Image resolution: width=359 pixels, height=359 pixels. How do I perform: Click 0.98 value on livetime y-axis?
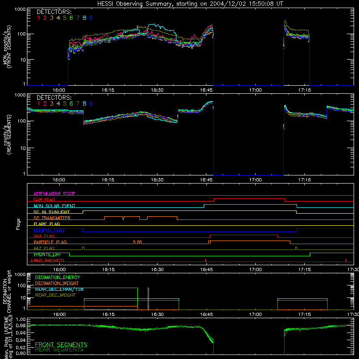click(x=21, y=325)
